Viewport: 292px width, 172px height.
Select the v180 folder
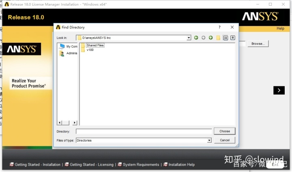pos(88,50)
